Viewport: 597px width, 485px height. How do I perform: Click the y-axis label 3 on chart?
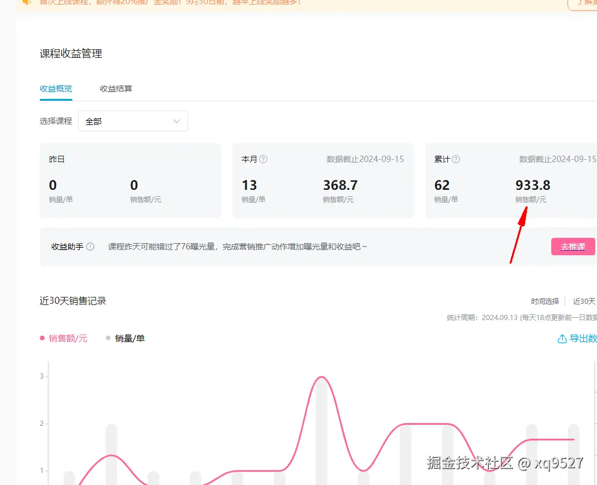(42, 376)
